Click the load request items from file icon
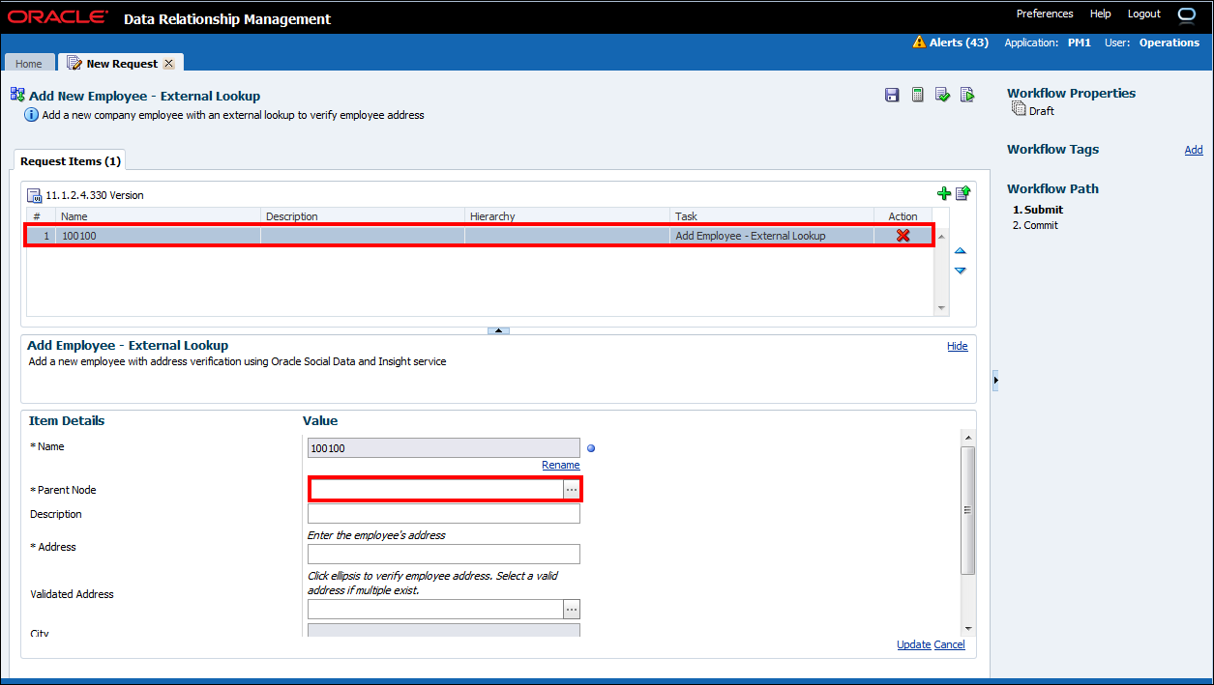Viewport: 1214px width, 685px height. click(962, 194)
